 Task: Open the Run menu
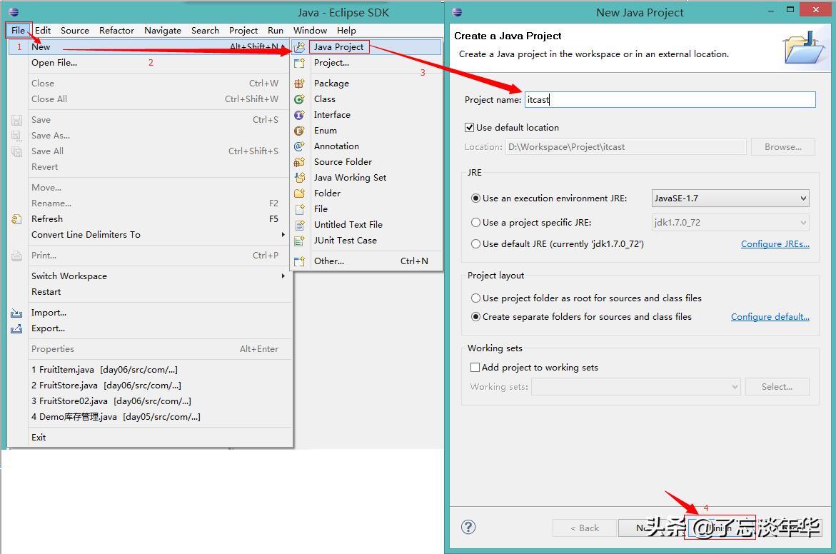point(276,31)
